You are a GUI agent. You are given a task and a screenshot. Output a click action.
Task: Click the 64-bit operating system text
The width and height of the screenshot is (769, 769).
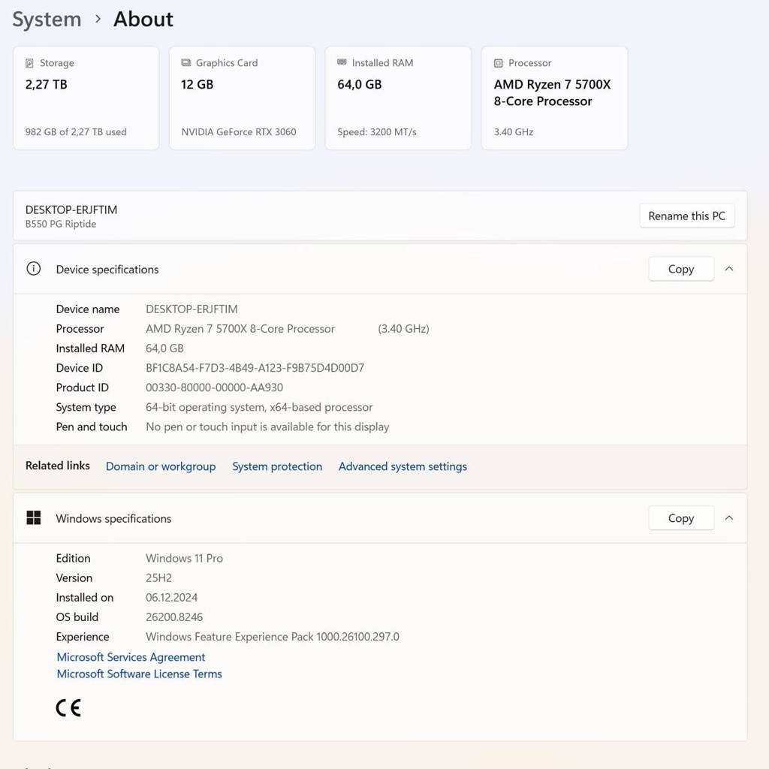[x=259, y=407]
